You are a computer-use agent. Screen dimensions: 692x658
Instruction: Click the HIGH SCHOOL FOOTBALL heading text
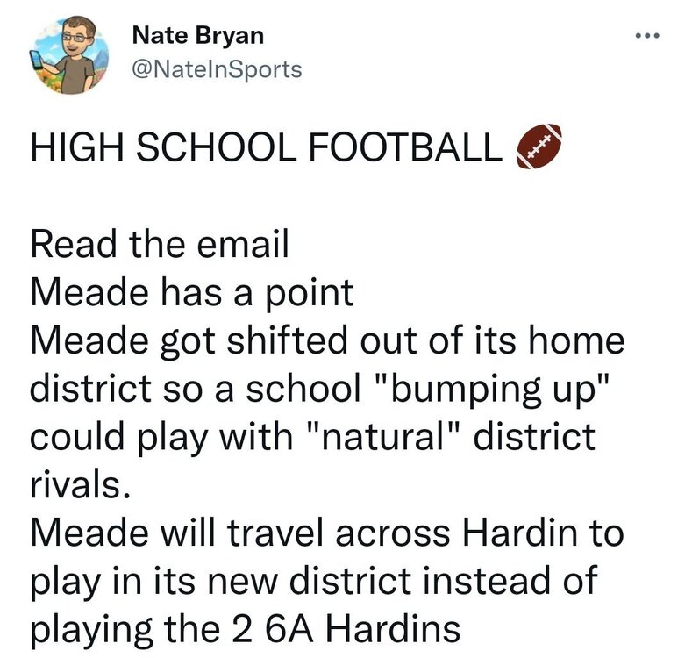pos(266,147)
